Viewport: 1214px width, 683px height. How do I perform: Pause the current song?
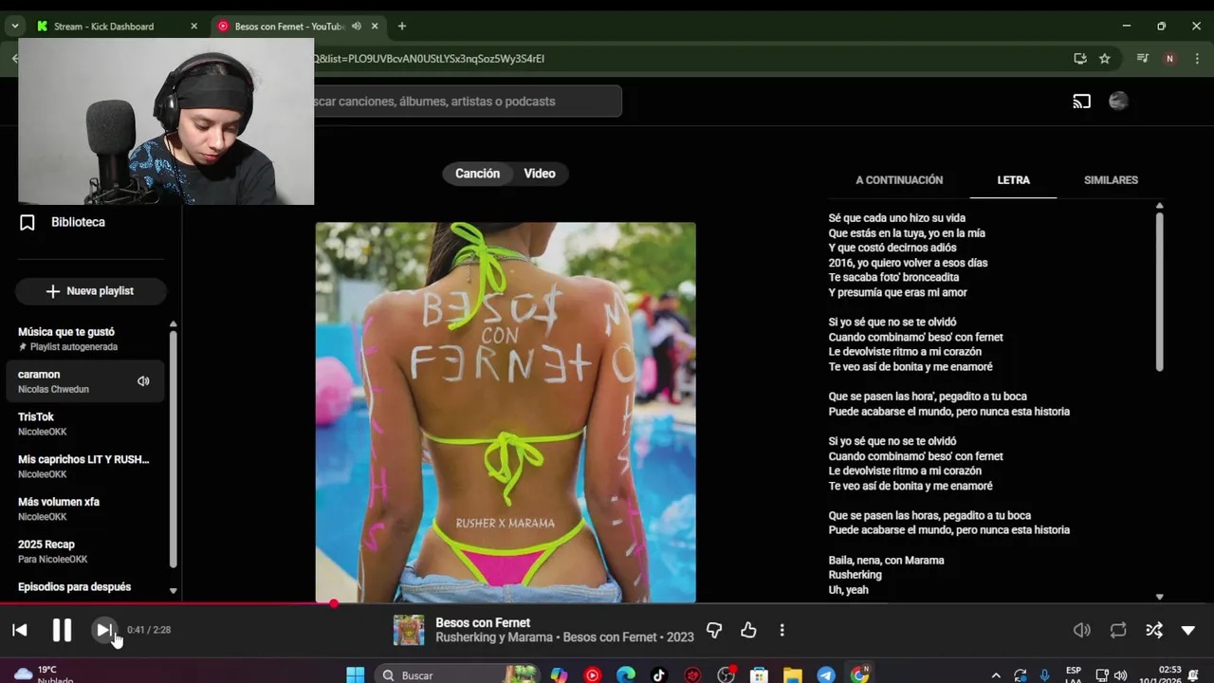point(62,630)
